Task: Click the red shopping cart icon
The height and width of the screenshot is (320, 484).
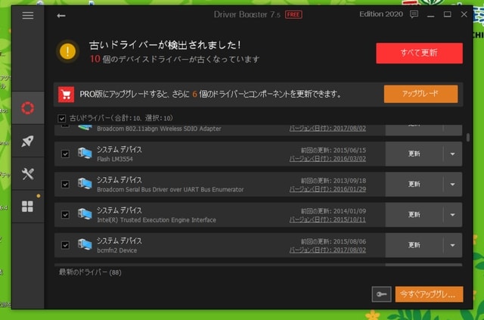Action: tap(66, 95)
